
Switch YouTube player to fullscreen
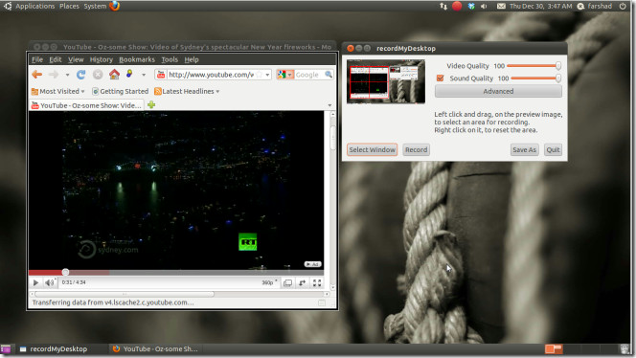317,282
